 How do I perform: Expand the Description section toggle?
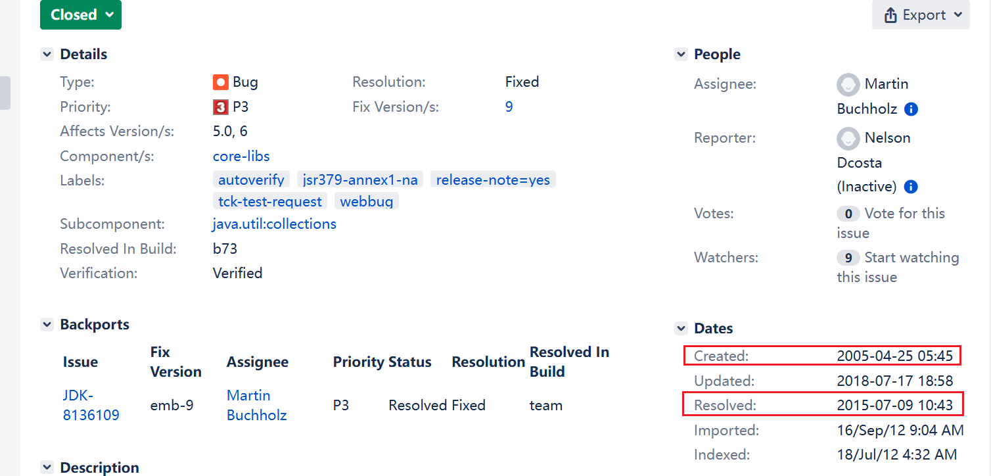click(x=47, y=467)
